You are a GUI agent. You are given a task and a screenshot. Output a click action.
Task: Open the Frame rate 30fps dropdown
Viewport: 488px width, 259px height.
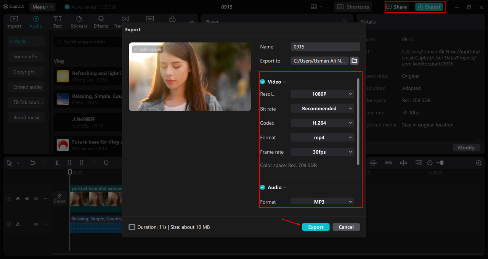(x=322, y=152)
